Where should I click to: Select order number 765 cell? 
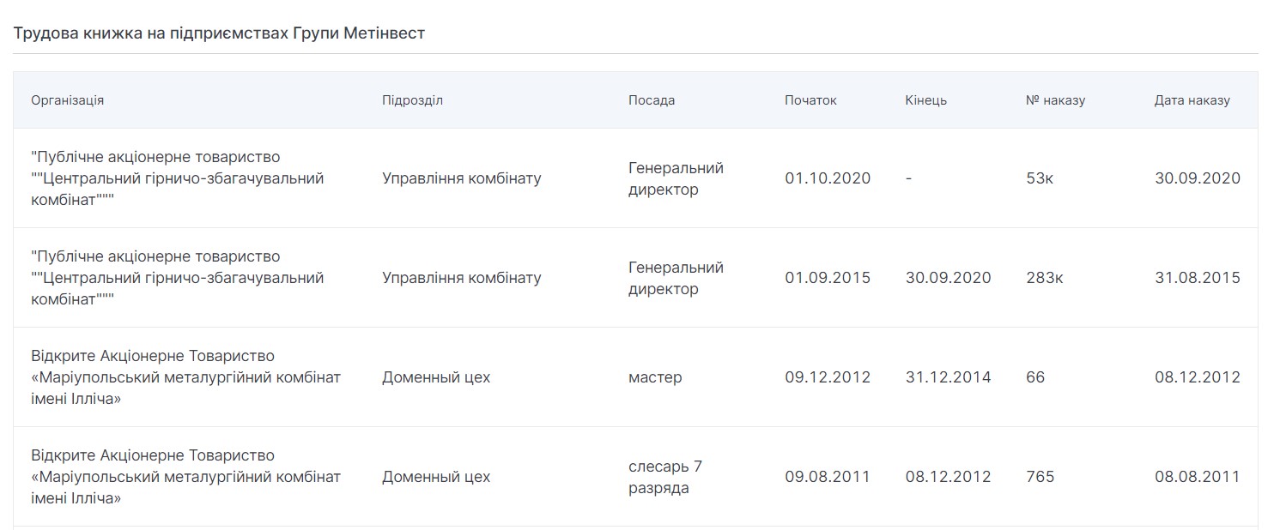[1040, 477]
